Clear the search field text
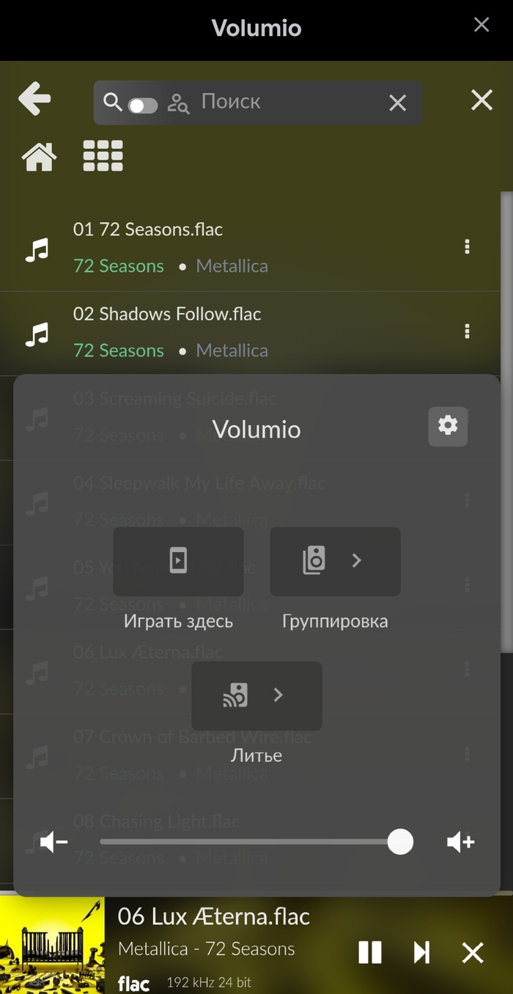 (397, 103)
